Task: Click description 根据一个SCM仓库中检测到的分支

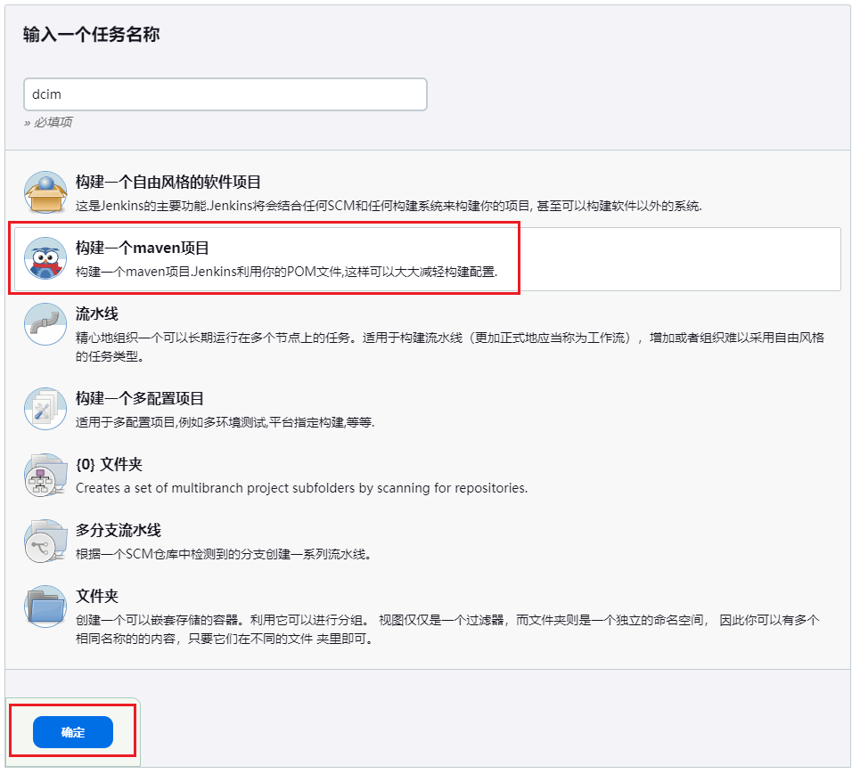Action: [x=224, y=554]
